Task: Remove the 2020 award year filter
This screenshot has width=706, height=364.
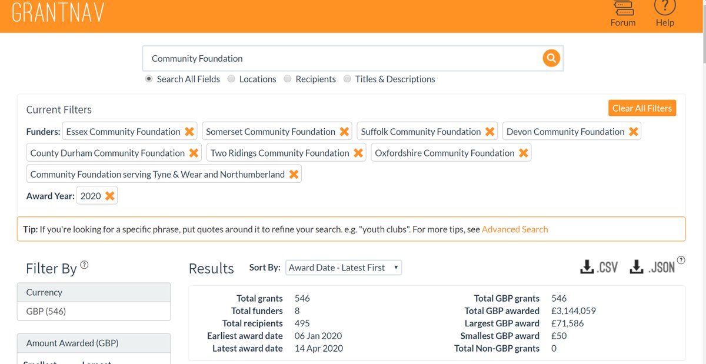Action: coord(109,196)
